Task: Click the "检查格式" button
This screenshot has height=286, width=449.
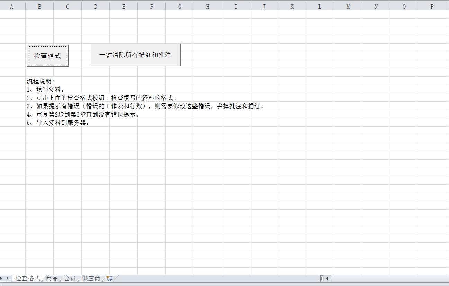Action: (47, 55)
